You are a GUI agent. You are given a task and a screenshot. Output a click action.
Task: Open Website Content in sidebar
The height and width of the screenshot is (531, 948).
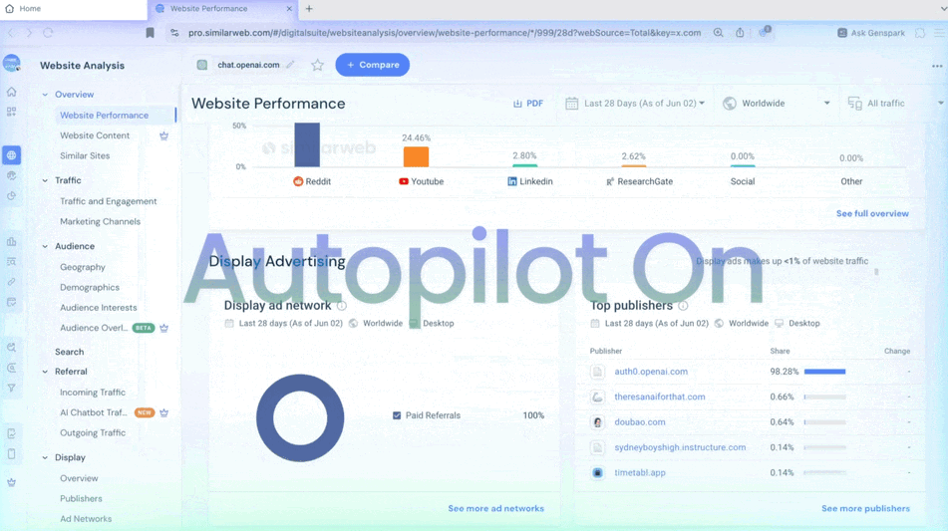(x=95, y=135)
